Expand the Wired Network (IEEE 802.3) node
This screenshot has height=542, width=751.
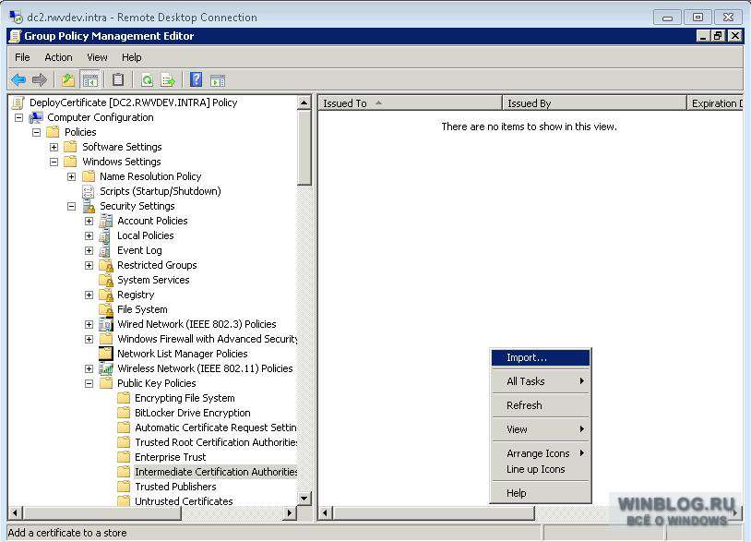[89, 324]
